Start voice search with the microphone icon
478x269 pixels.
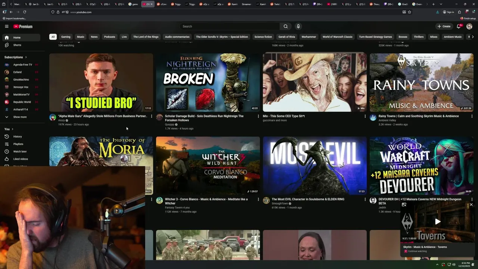tap(298, 27)
